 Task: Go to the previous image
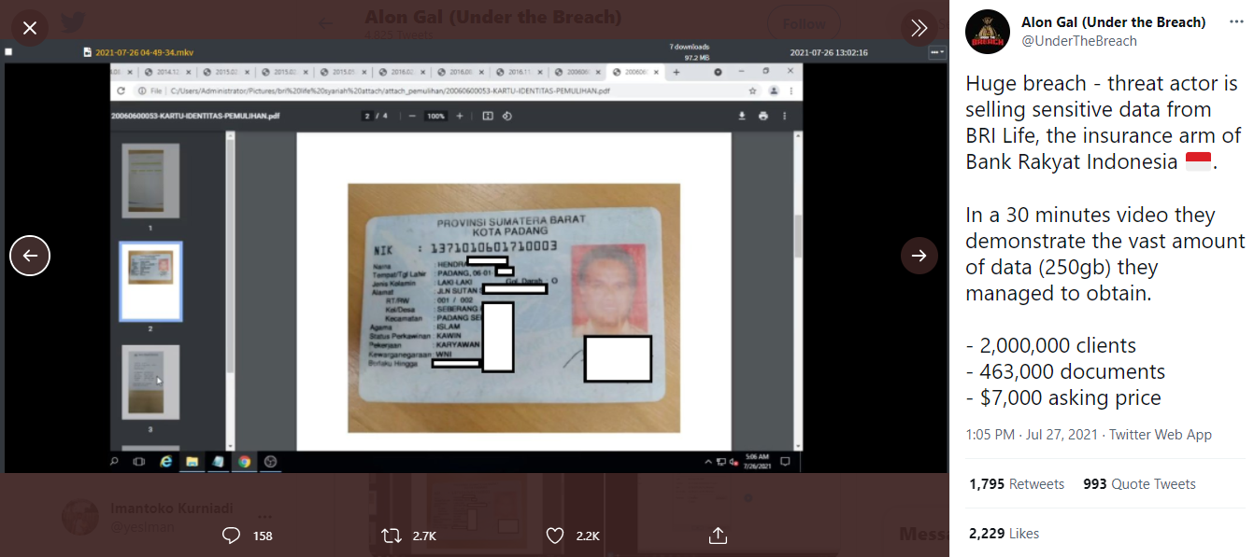30,256
